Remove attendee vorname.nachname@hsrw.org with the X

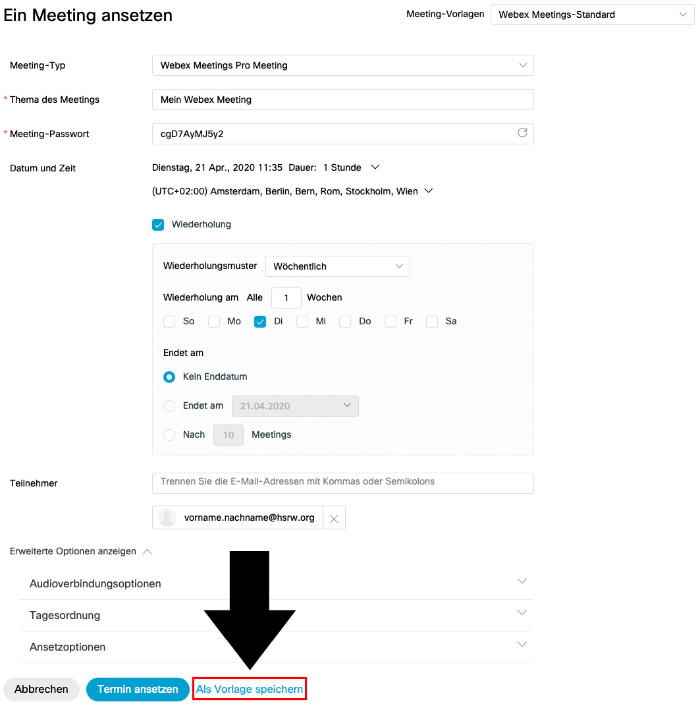pyautogui.click(x=334, y=518)
